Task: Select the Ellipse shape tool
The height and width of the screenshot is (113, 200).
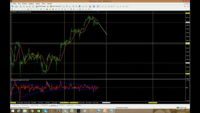Action: [x=47, y=9]
